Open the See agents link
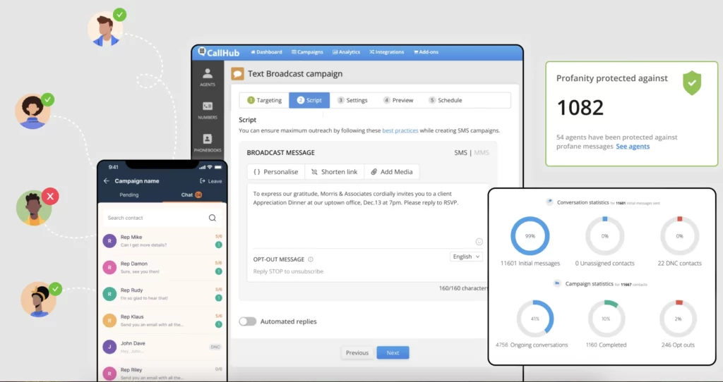Screen dimensions: 723x382 pyautogui.click(x=633, y=147)
